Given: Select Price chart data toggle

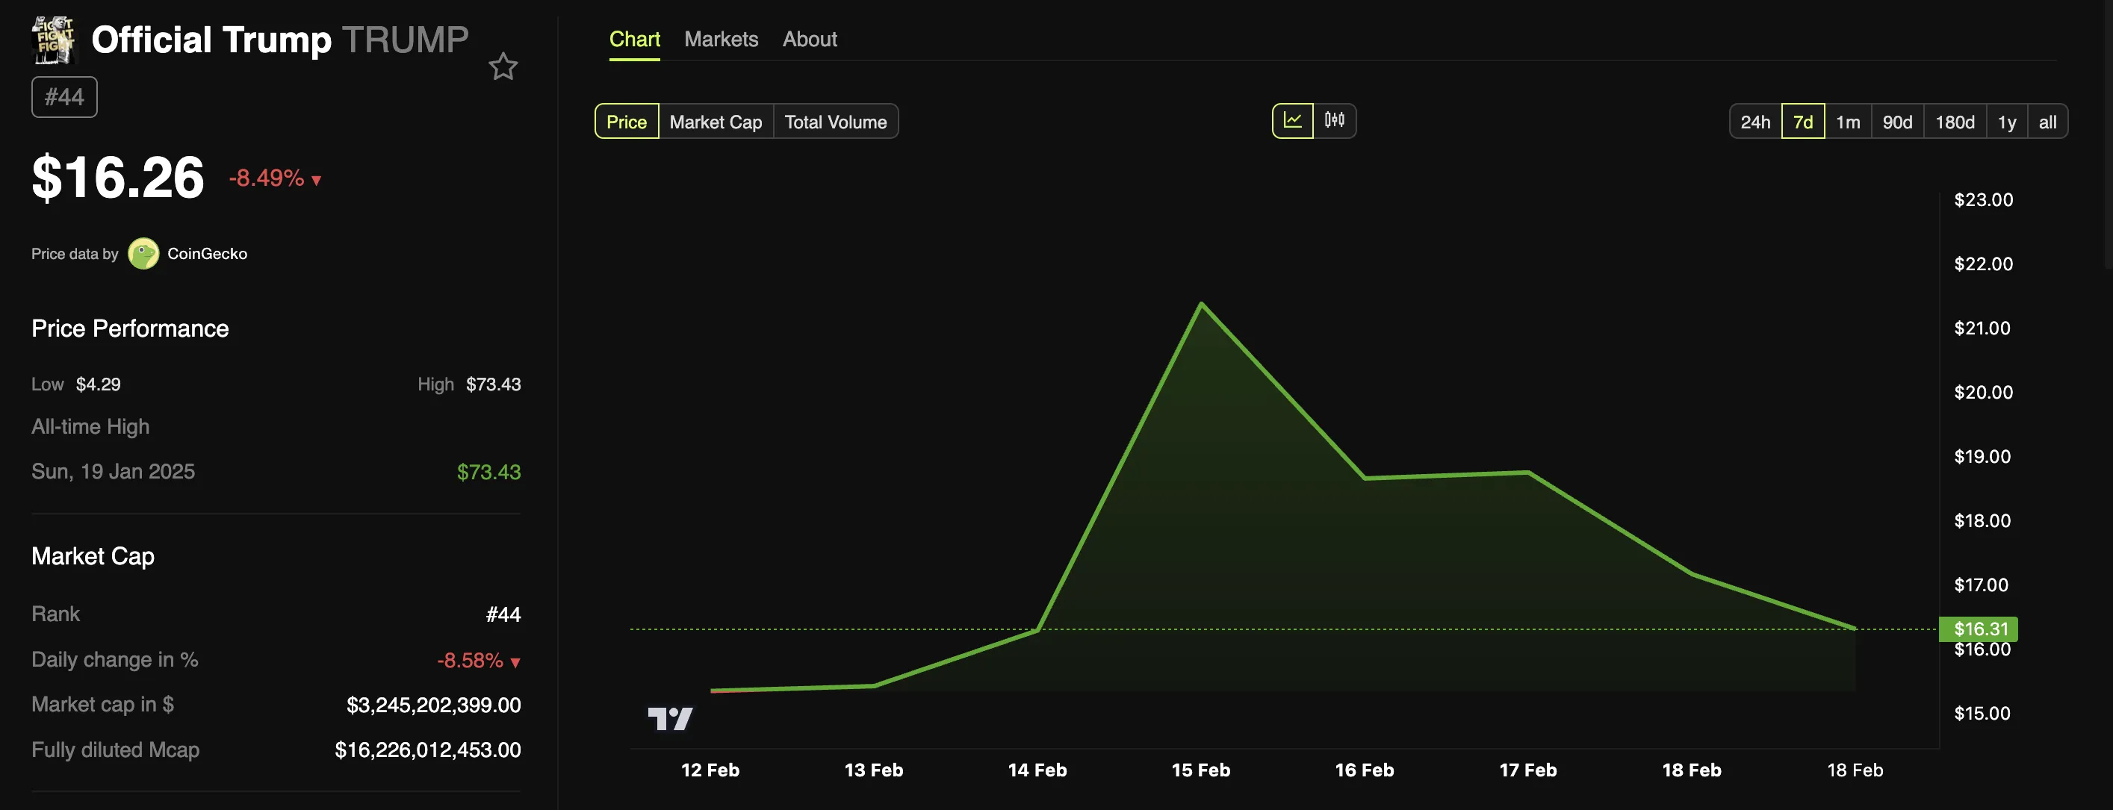Looking at the screenshot, I should pyautogui.click(x=627, y=122).
